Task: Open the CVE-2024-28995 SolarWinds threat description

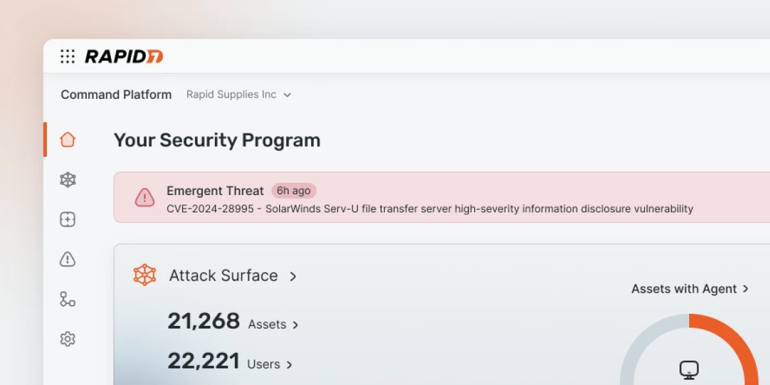Action: 430,209
